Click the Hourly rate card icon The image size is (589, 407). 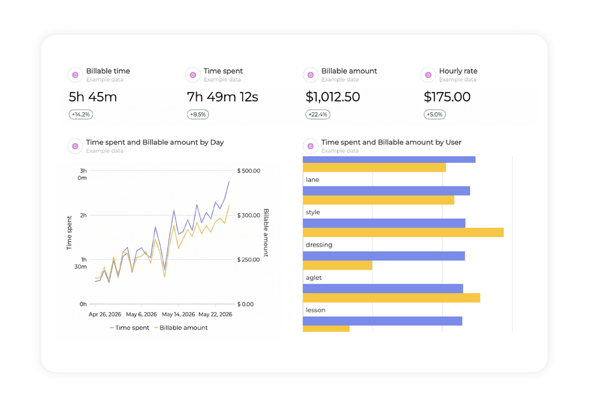coord(428,75)
